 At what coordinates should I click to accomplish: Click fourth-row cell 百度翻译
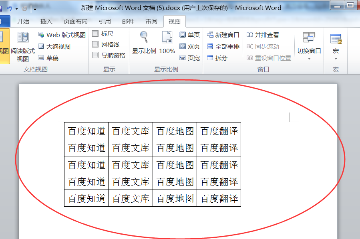219,182
